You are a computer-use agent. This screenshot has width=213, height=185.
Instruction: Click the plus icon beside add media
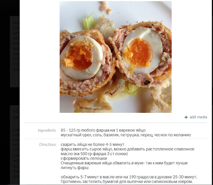coord(186,117)
